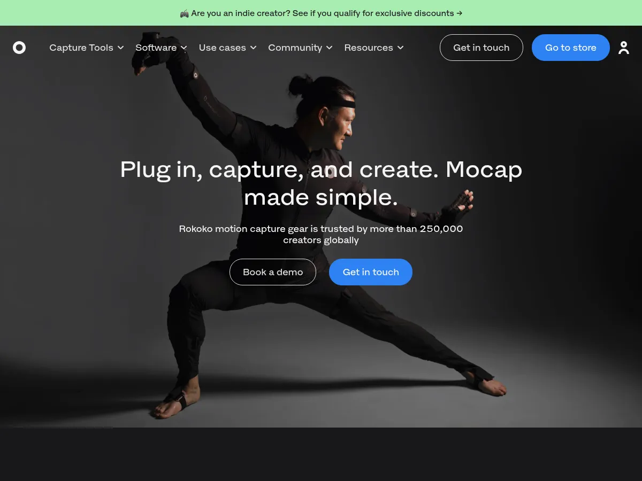This screenshot has height=481, width=642.
Task: Open the Software menu
Action: click(x=161, y=48)
